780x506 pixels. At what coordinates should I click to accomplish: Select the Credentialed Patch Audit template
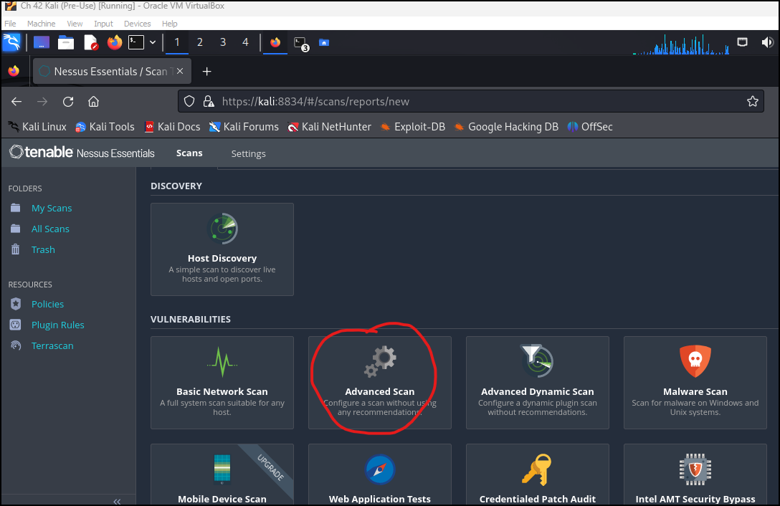pos(538,474)
